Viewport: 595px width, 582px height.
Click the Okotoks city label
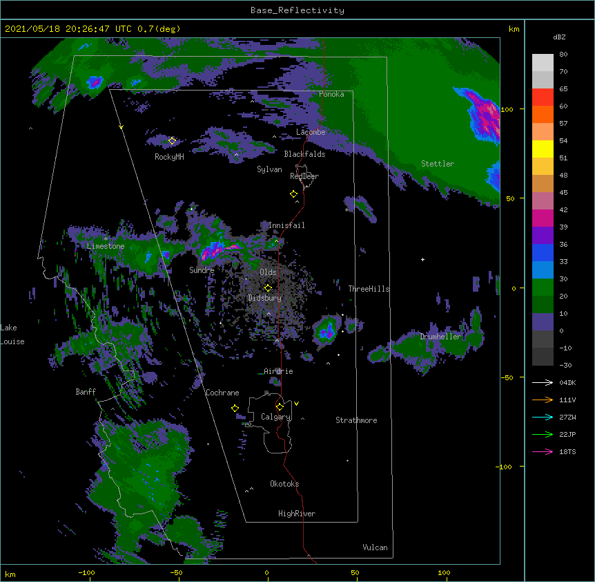(x=284, y=484)
